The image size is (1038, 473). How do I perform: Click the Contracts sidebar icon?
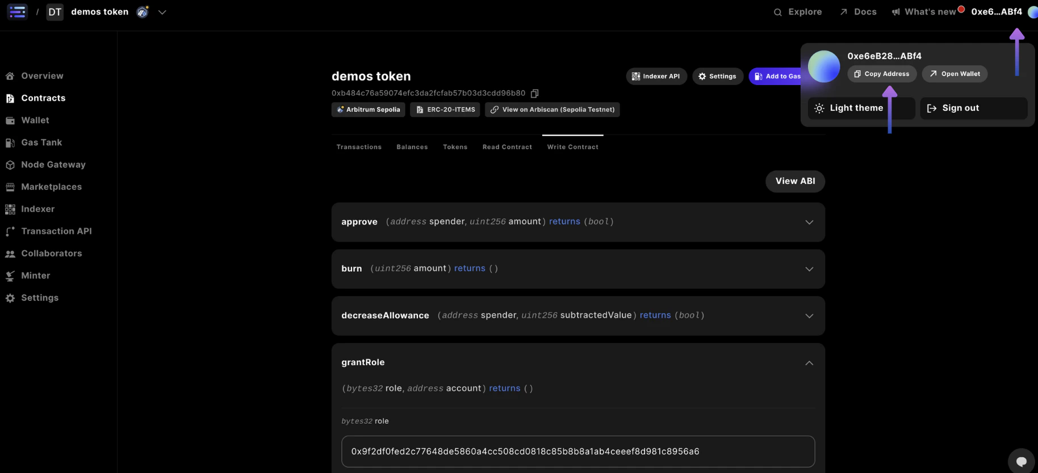tap(10, 98)
